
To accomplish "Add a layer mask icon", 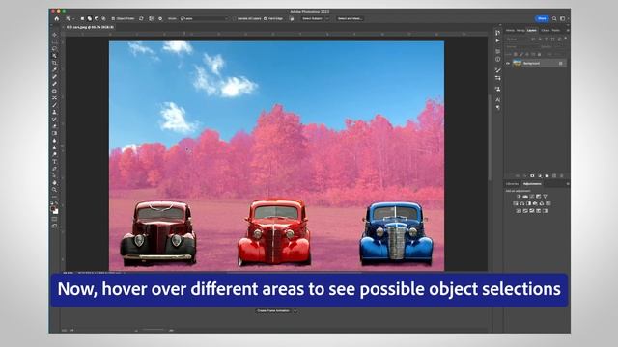I will pos(532,175).
